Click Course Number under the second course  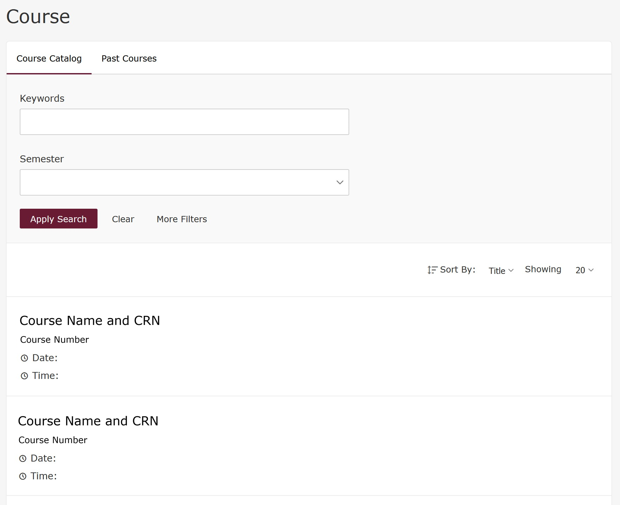click(x=53, y=440)
